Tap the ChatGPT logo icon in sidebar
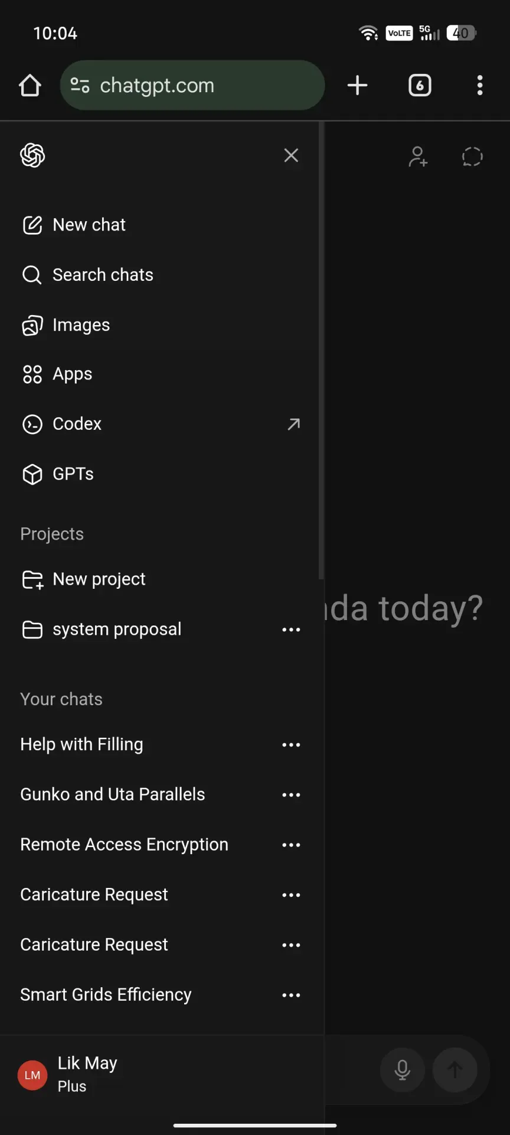The width and height of the screenshot is (510, 1135). pyautogui.click(x=32, y=155)
